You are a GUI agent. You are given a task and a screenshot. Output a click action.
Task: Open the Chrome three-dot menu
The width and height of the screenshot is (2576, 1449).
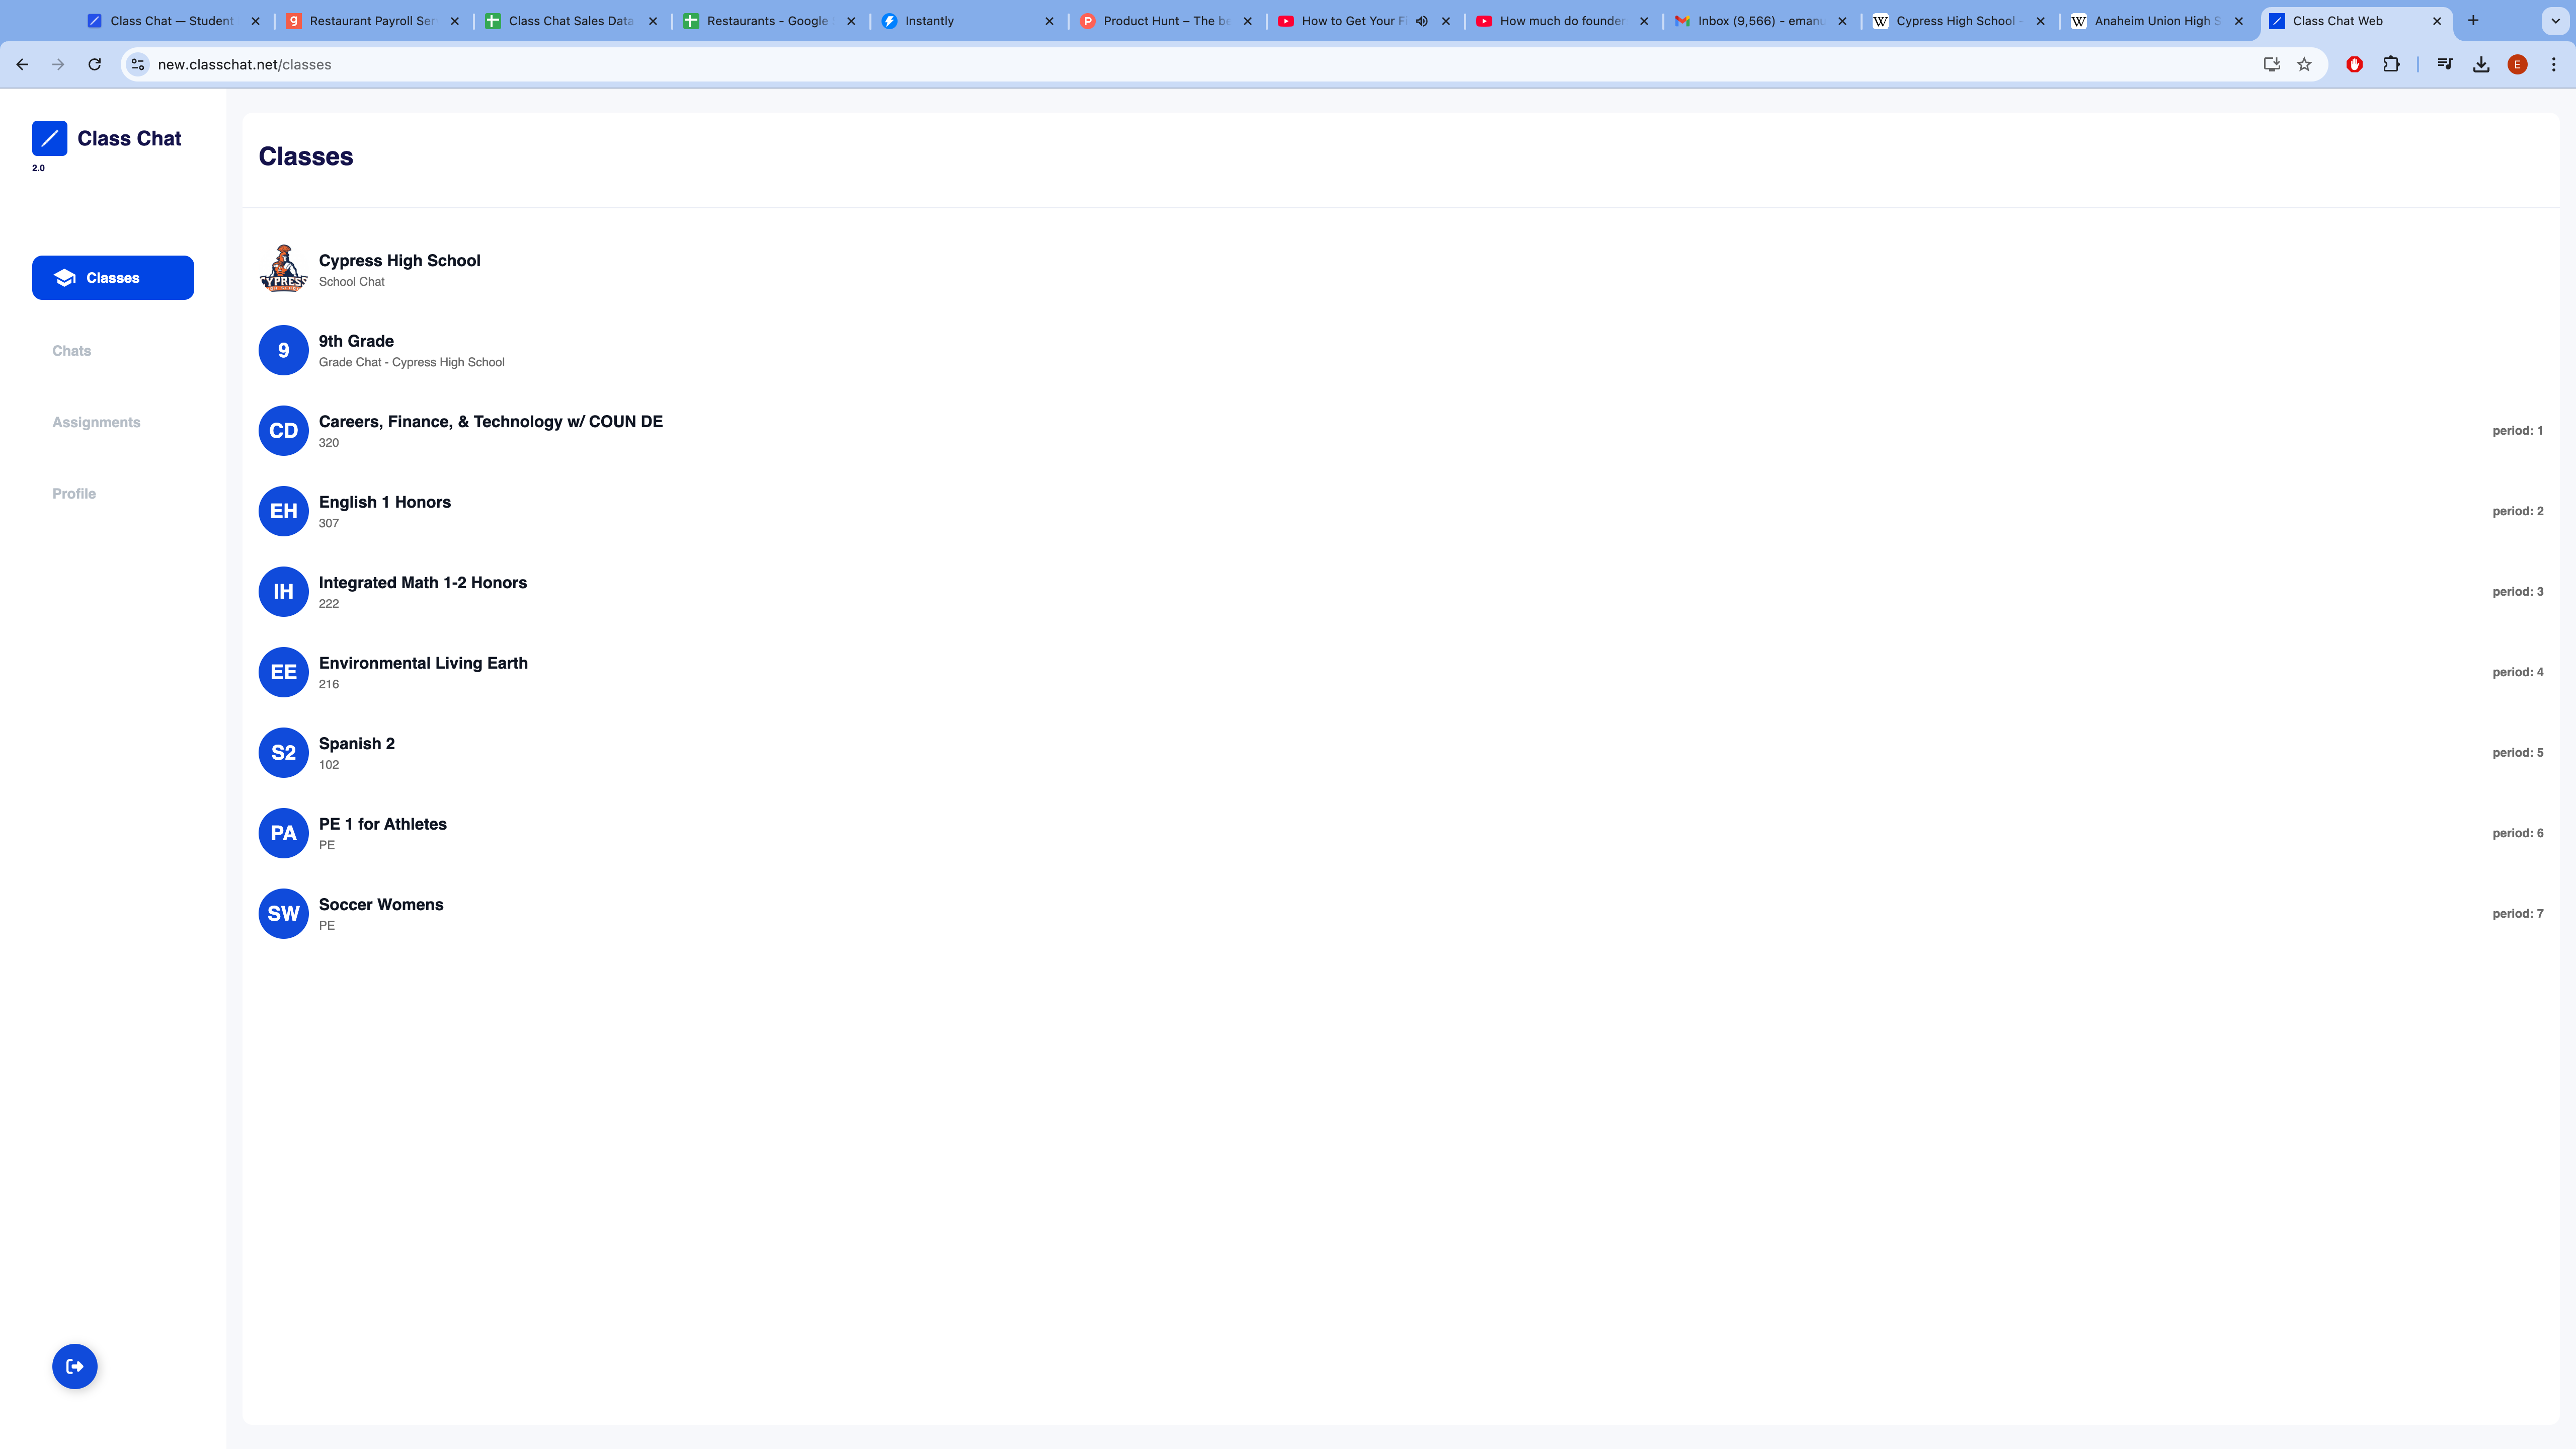pos(2553,64)
